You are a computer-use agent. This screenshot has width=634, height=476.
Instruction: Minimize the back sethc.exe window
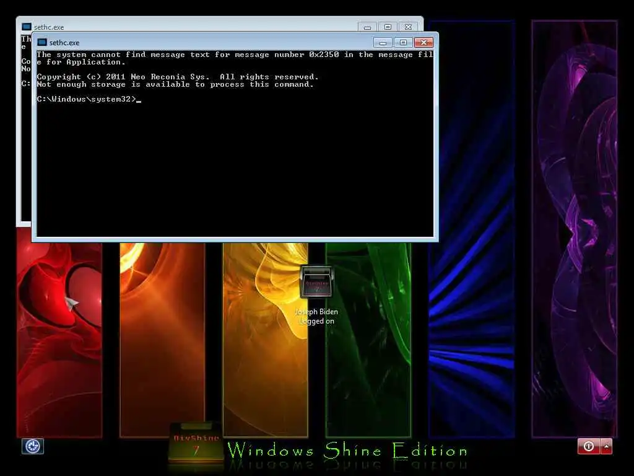[367, 27]
